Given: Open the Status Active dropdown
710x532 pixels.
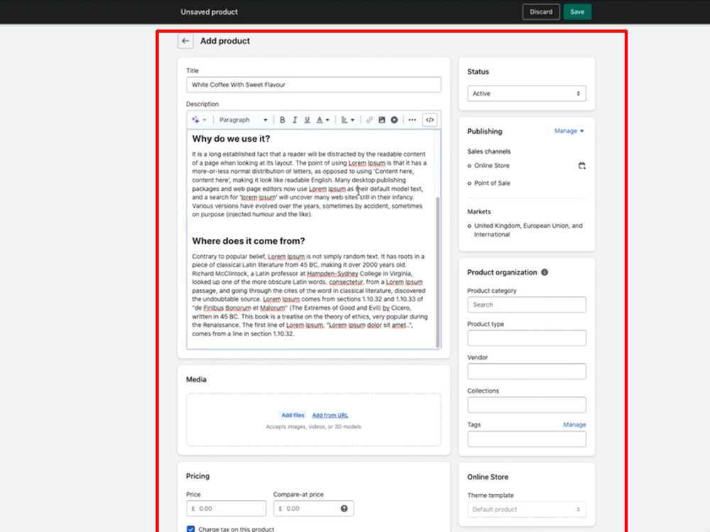Looking at the screenshot, I should (x=527, y=94).
